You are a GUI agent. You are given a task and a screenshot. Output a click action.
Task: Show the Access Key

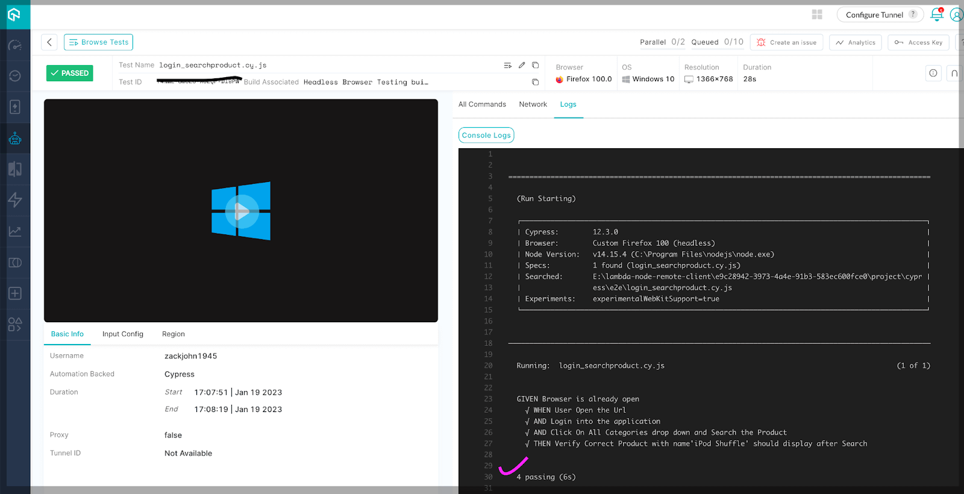[918, 42]
